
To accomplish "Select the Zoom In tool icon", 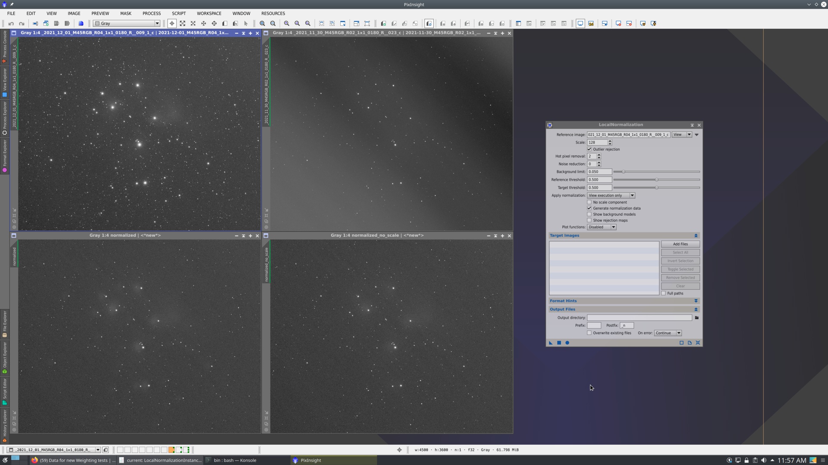I will 263,24.
